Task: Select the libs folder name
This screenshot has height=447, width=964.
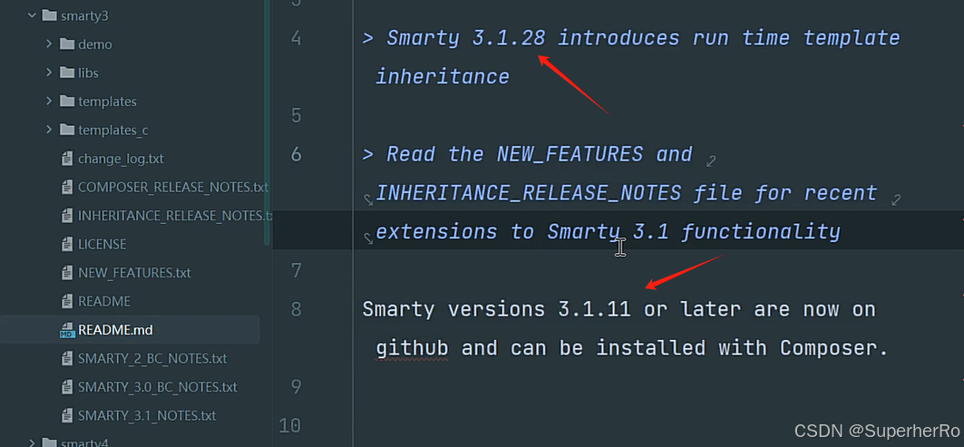Action: tap(88, 73)
